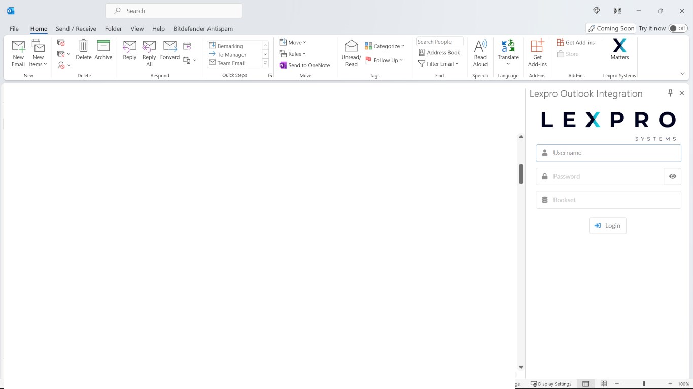Switch to the Send / Receive tab
693x389 pixels.
click(76, 29)
